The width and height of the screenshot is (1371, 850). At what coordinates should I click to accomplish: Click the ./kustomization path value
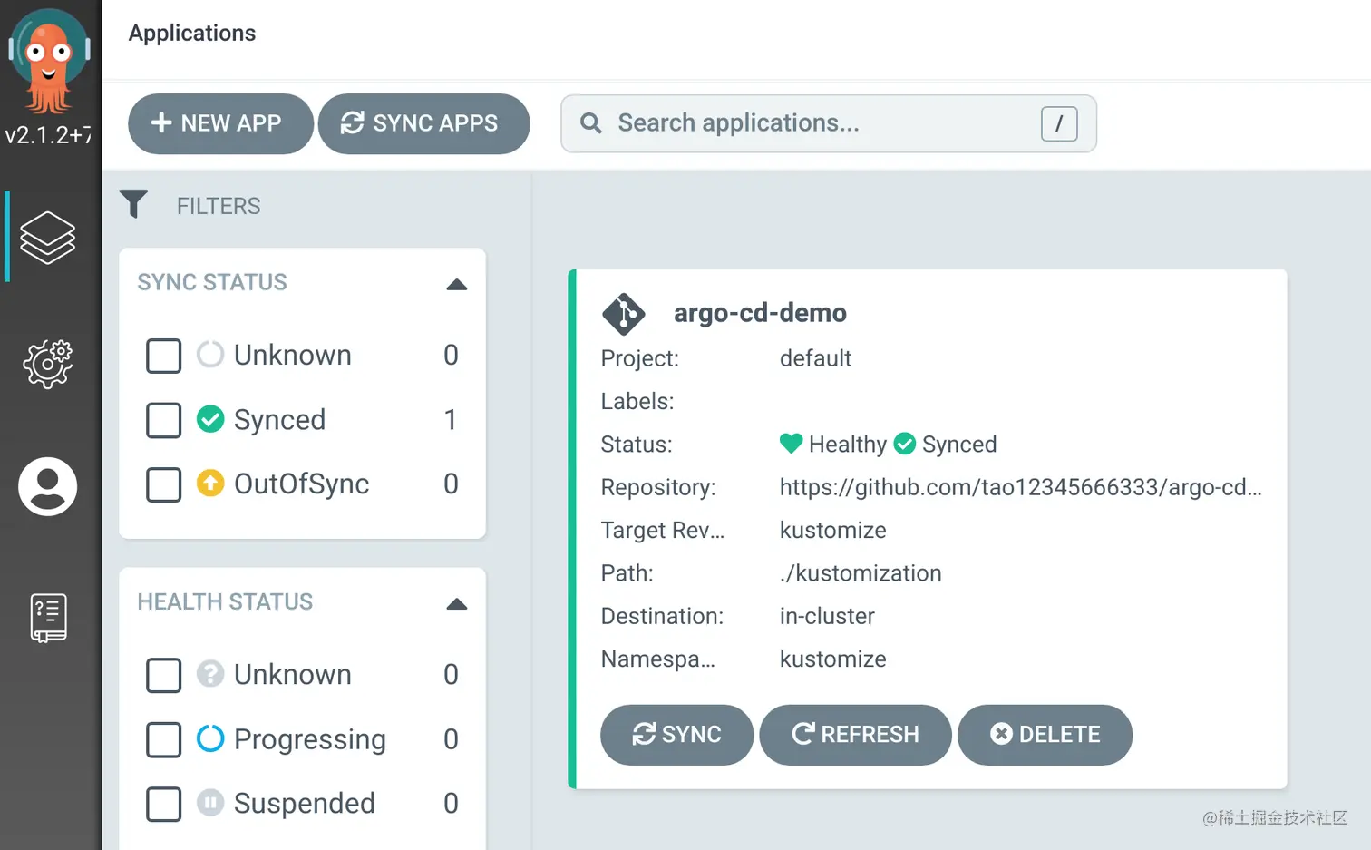861,573
